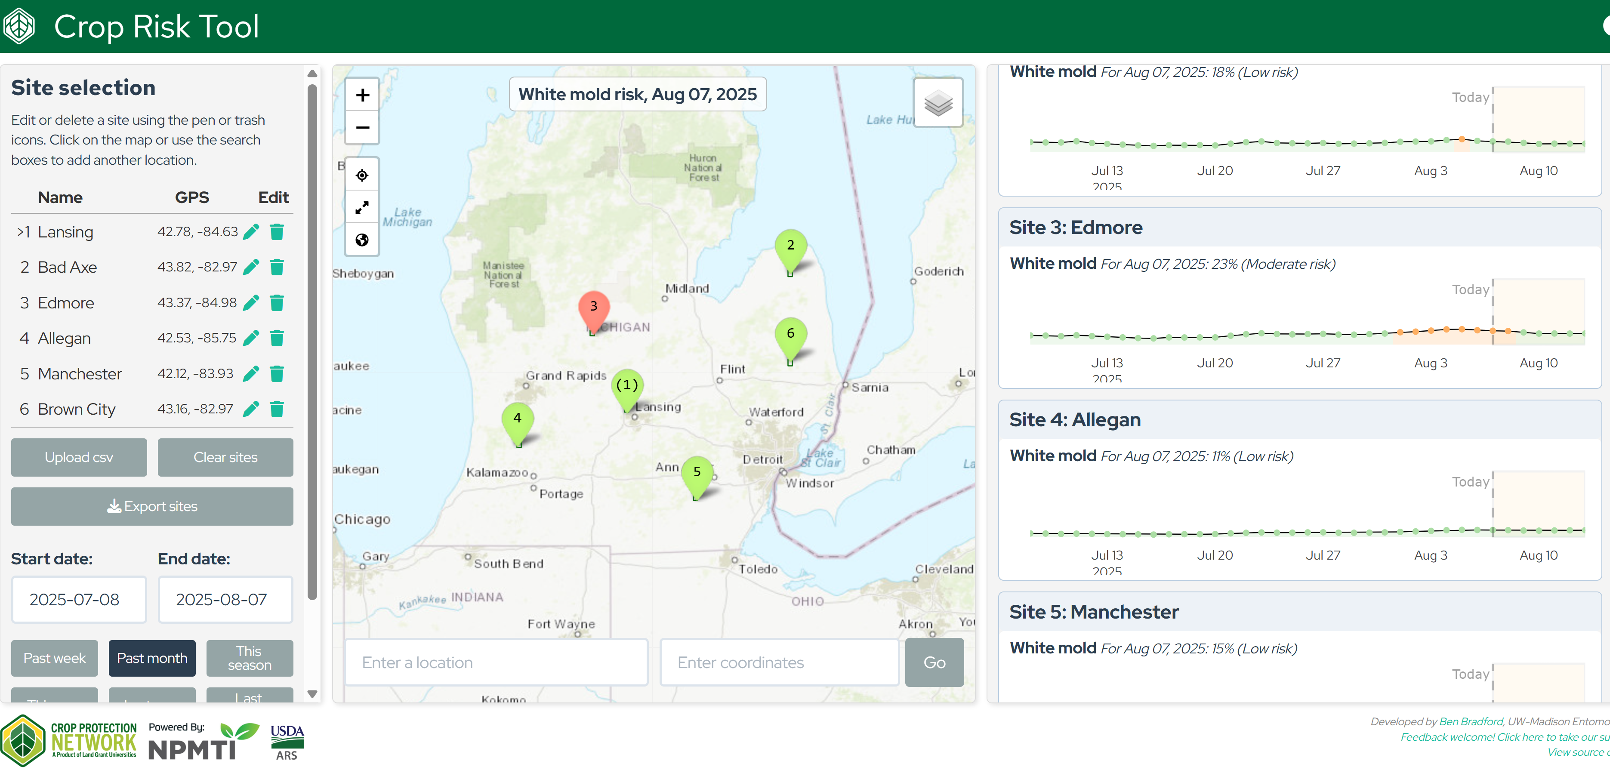Open the Start date picker field

(x=78, y=599)
